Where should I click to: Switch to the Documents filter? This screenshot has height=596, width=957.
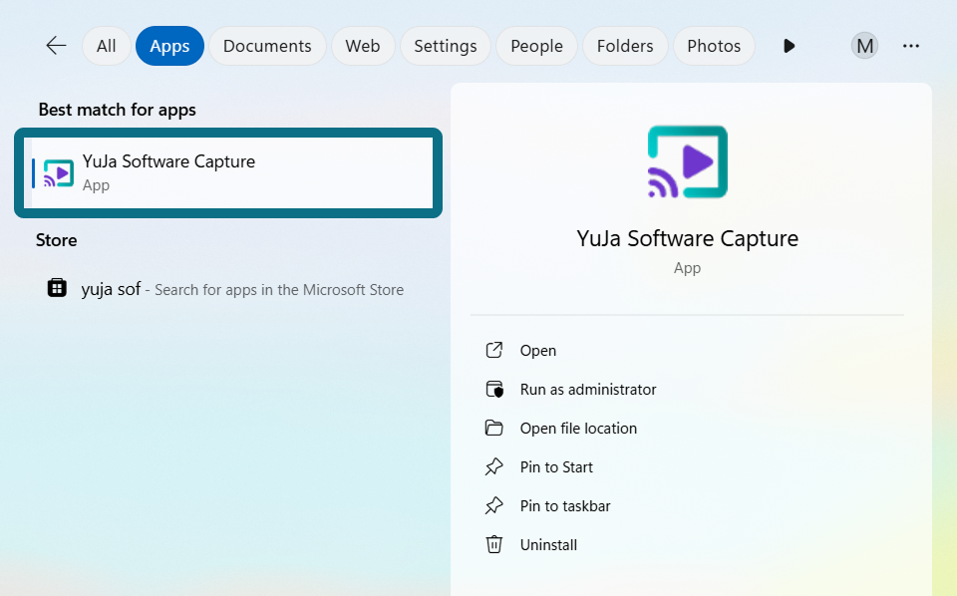[267, 46]
